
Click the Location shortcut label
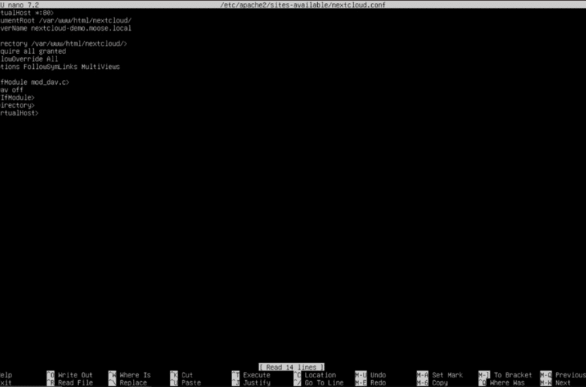pyautogui.click(x=320, y=375)
